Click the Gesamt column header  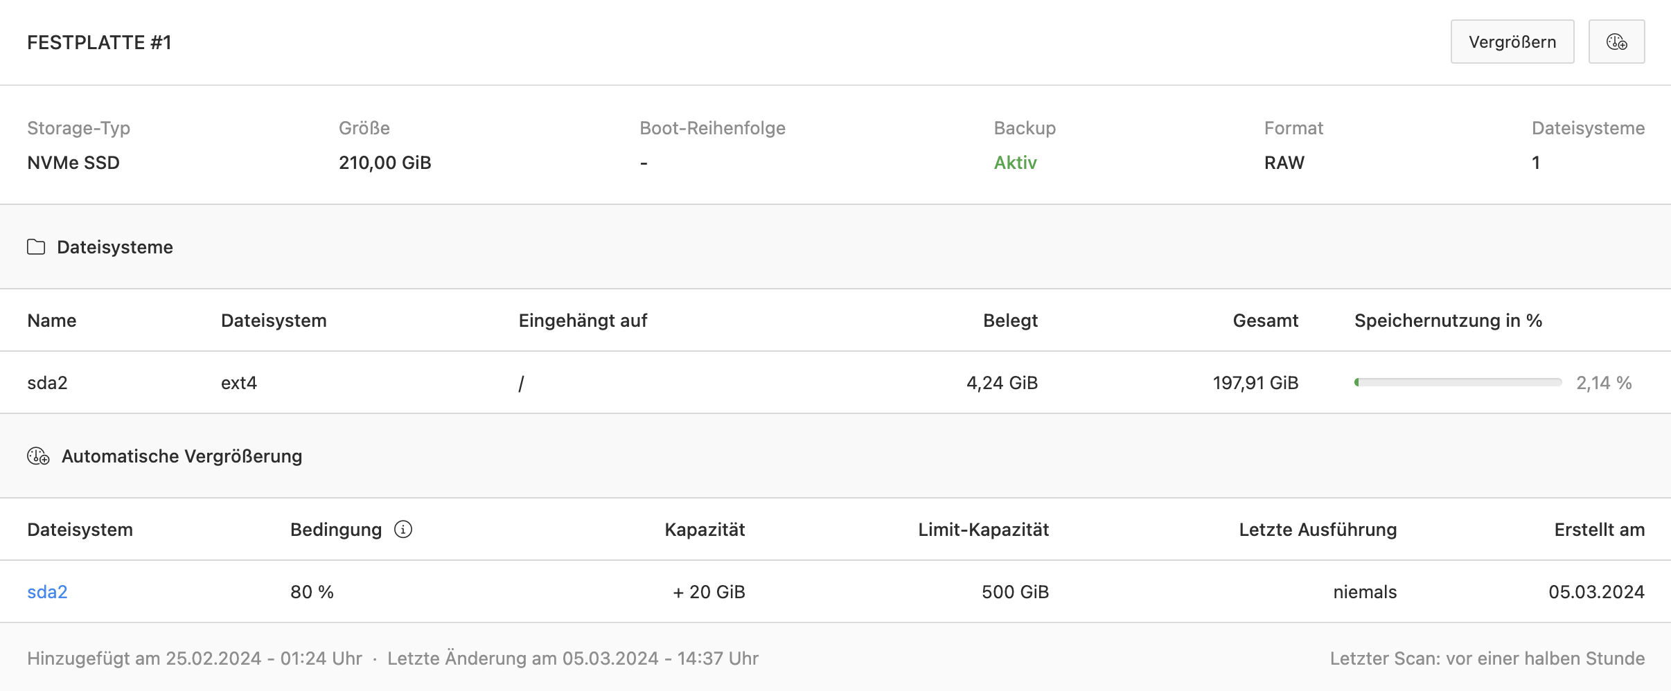pyautogui.click(x=1265, y=321)
